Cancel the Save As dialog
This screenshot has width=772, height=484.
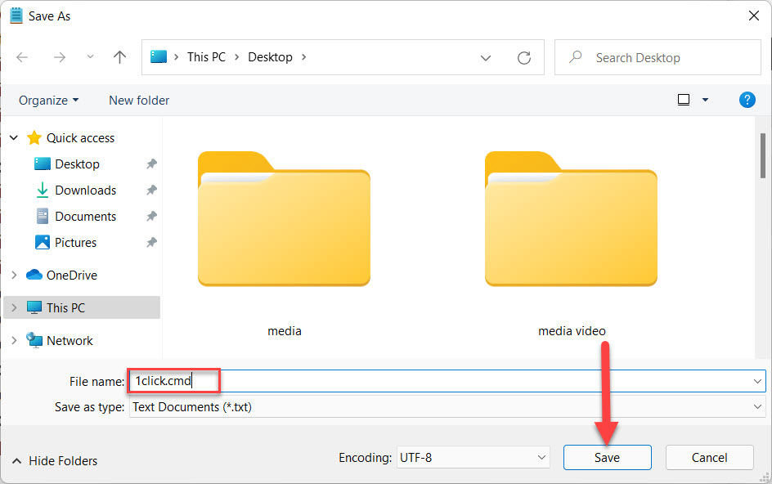[x=709, y=458]
